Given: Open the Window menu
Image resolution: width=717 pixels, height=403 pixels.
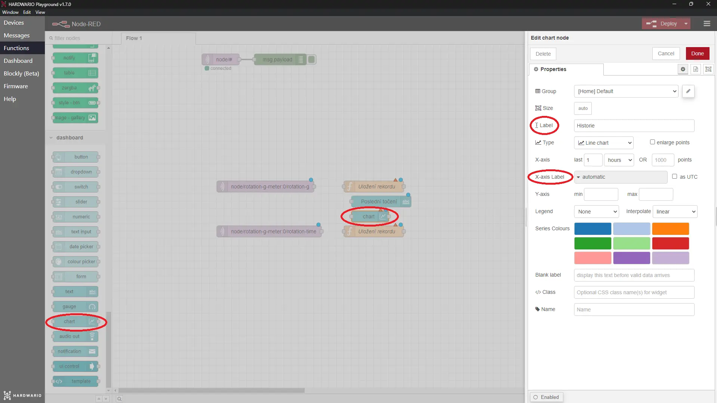Looking at the screenshot, I should (x=10, y=12).
